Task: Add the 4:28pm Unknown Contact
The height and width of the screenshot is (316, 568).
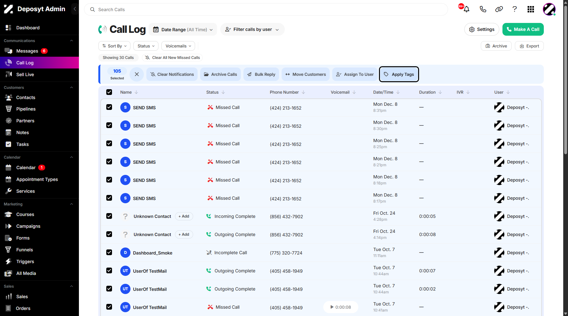Action: coord(184,216)
